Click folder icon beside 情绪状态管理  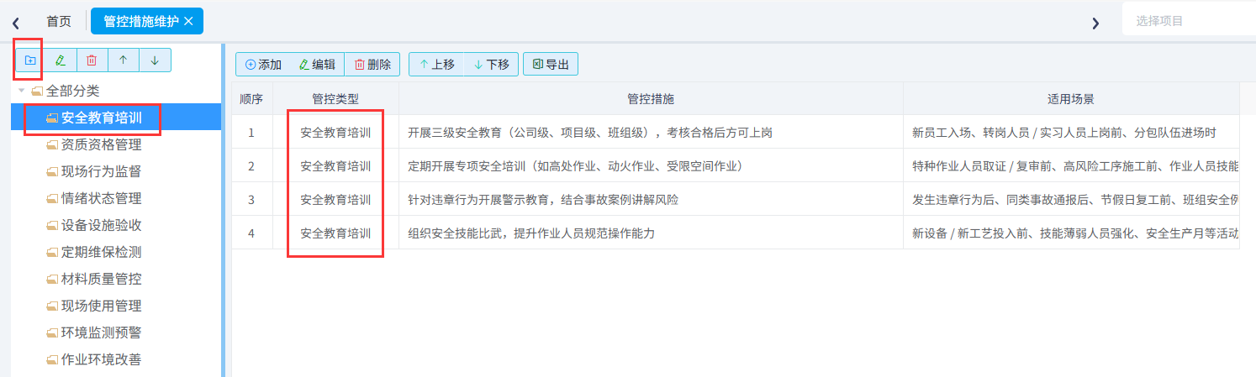coord(52,198)
